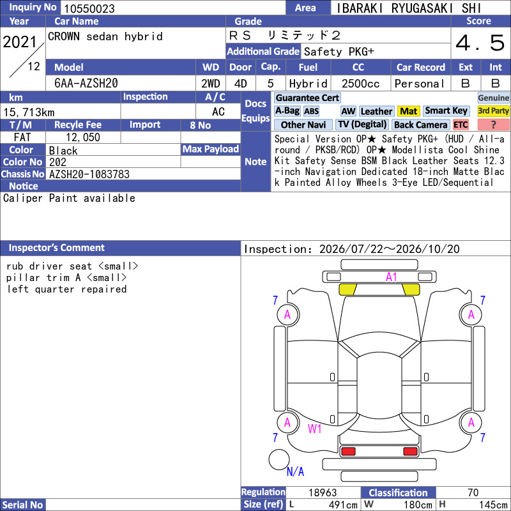The width and height of the screenshot is (511, 511).
Task: Click the Leather equipment badge
Action: pyautogui.click(x=376, y=111)
